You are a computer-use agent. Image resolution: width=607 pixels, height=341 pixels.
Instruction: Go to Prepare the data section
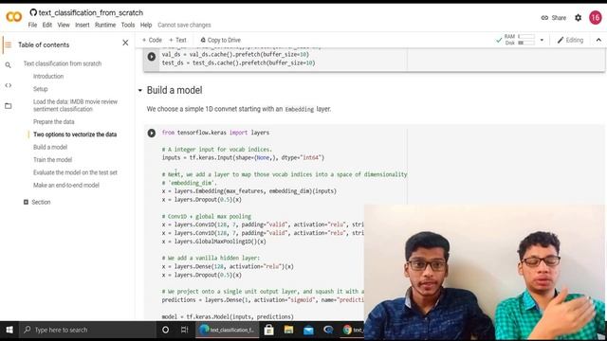(x=53, y=122)
